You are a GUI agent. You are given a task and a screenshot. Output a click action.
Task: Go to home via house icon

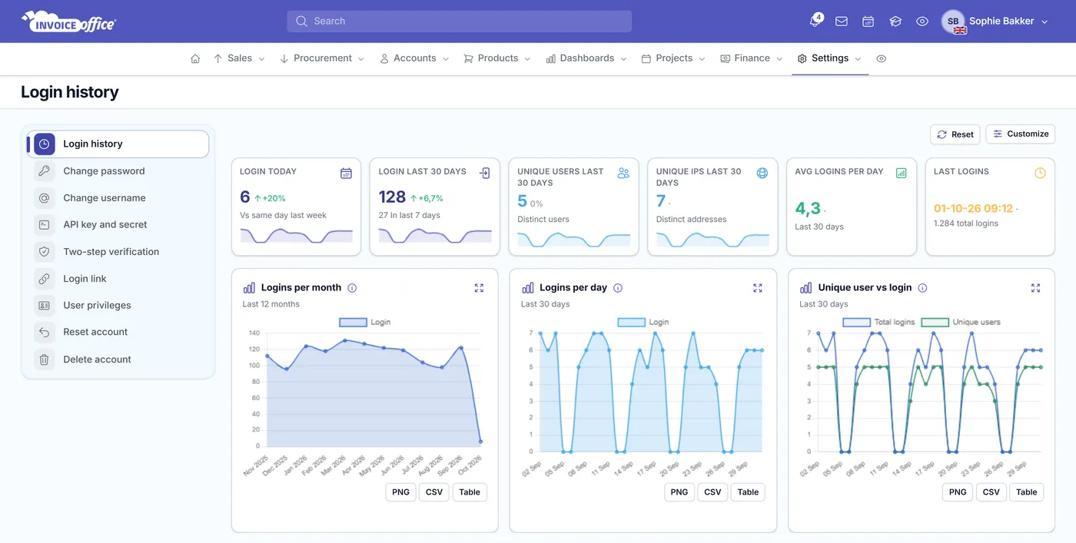click(x=195, y=58)
